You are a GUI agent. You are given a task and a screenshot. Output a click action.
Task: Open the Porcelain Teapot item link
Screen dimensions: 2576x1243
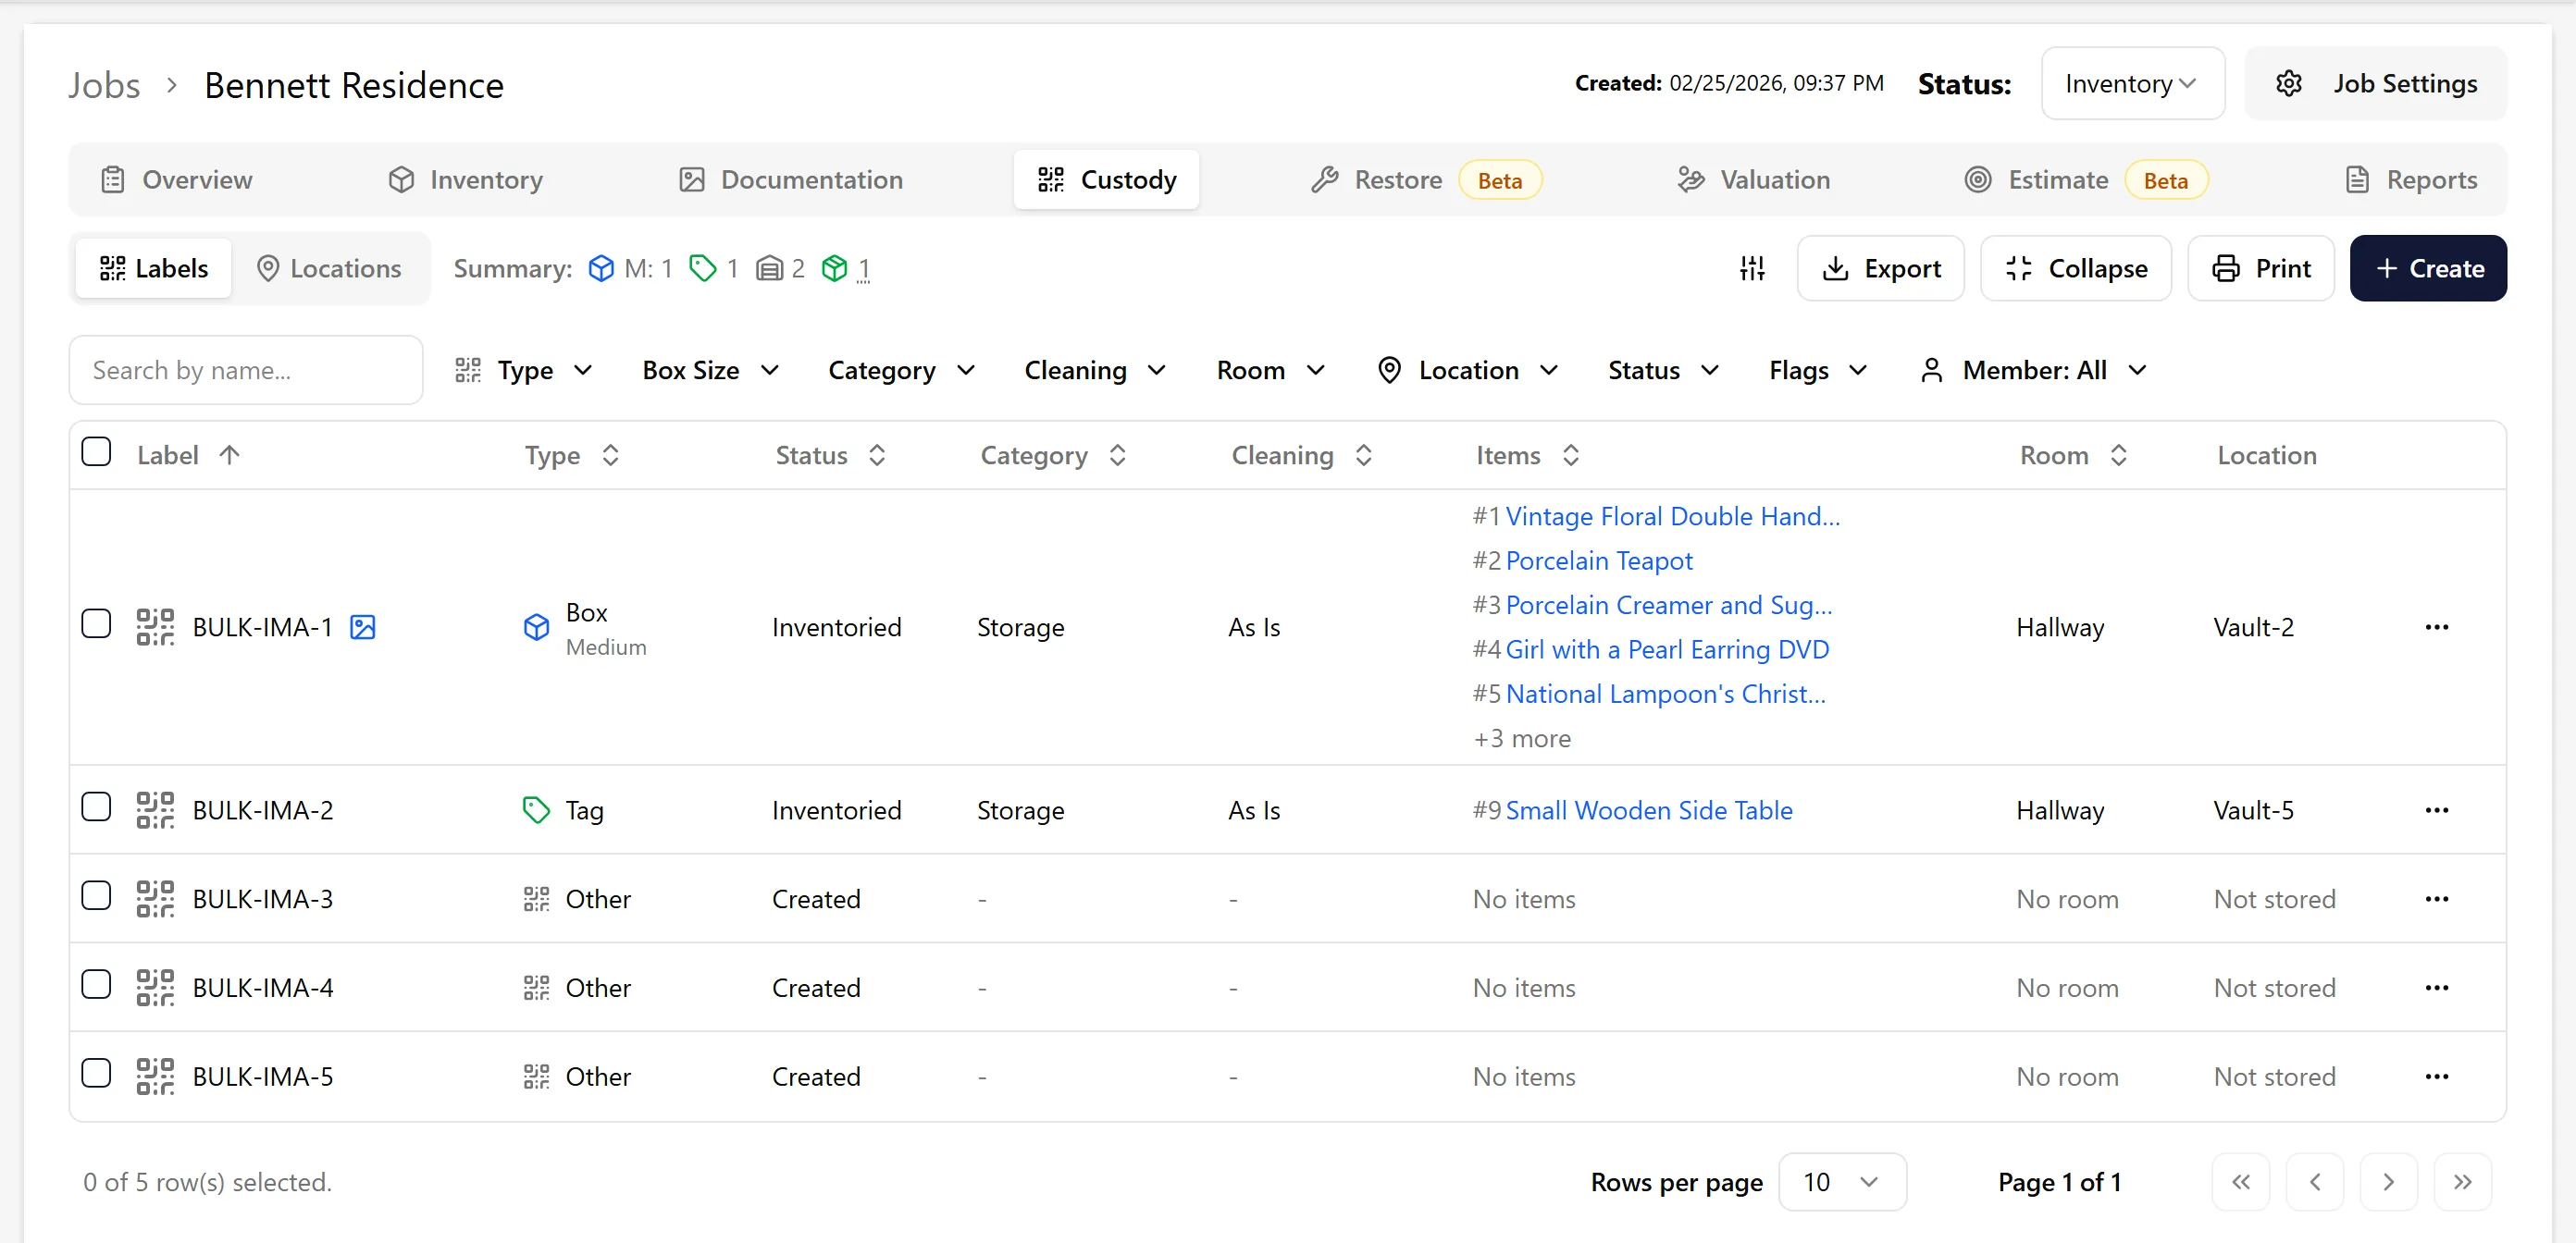click(x=1599, y=561)
